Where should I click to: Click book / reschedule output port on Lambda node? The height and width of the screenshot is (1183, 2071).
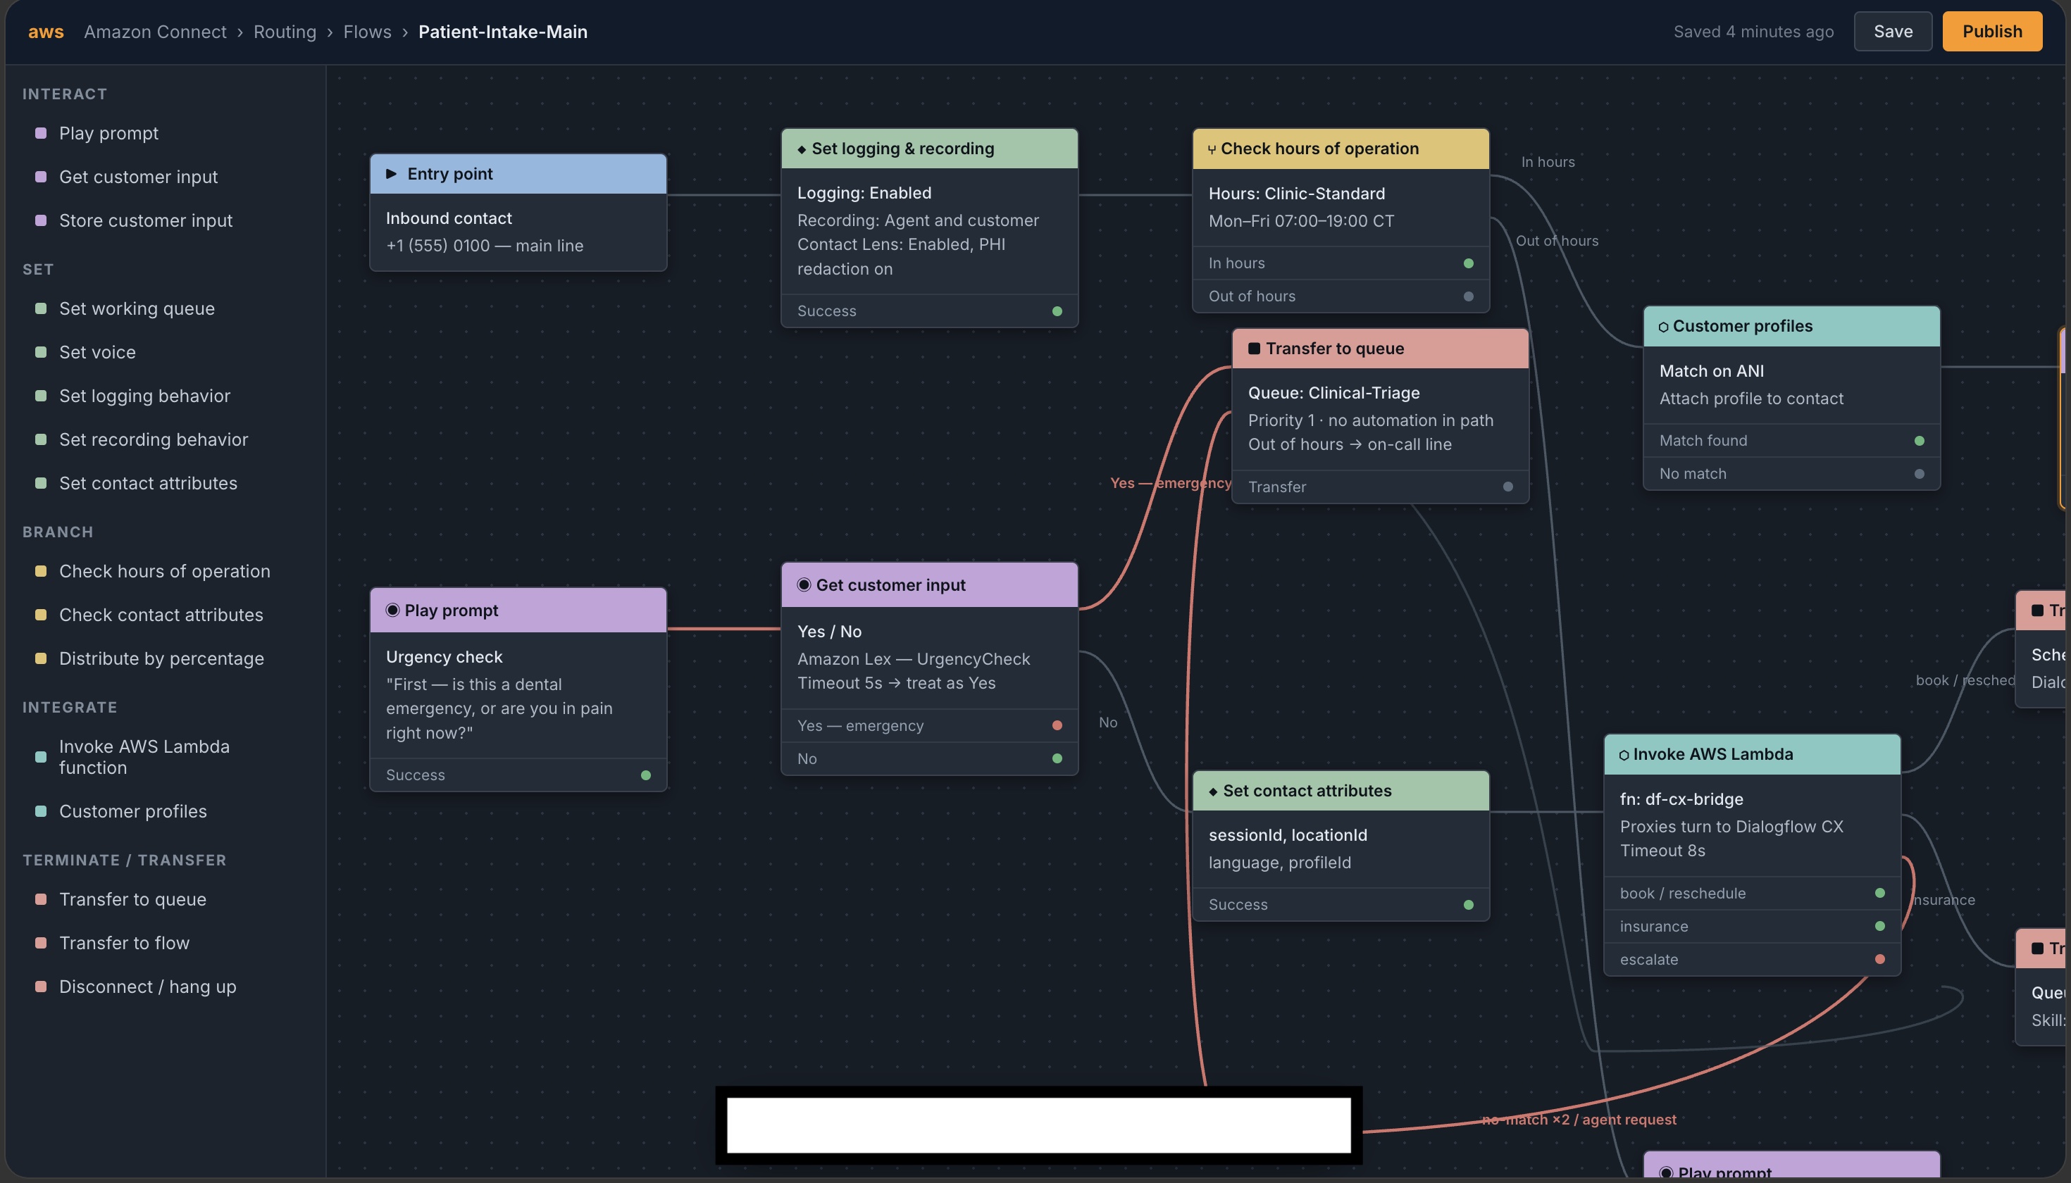pyautogui.click(x=1879, y=893)
